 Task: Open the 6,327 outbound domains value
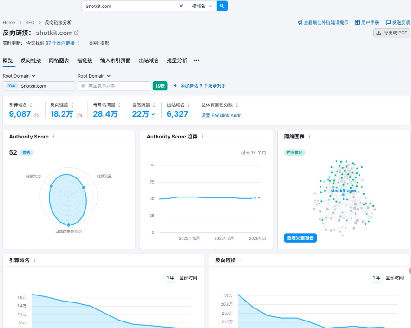point(177,114)
